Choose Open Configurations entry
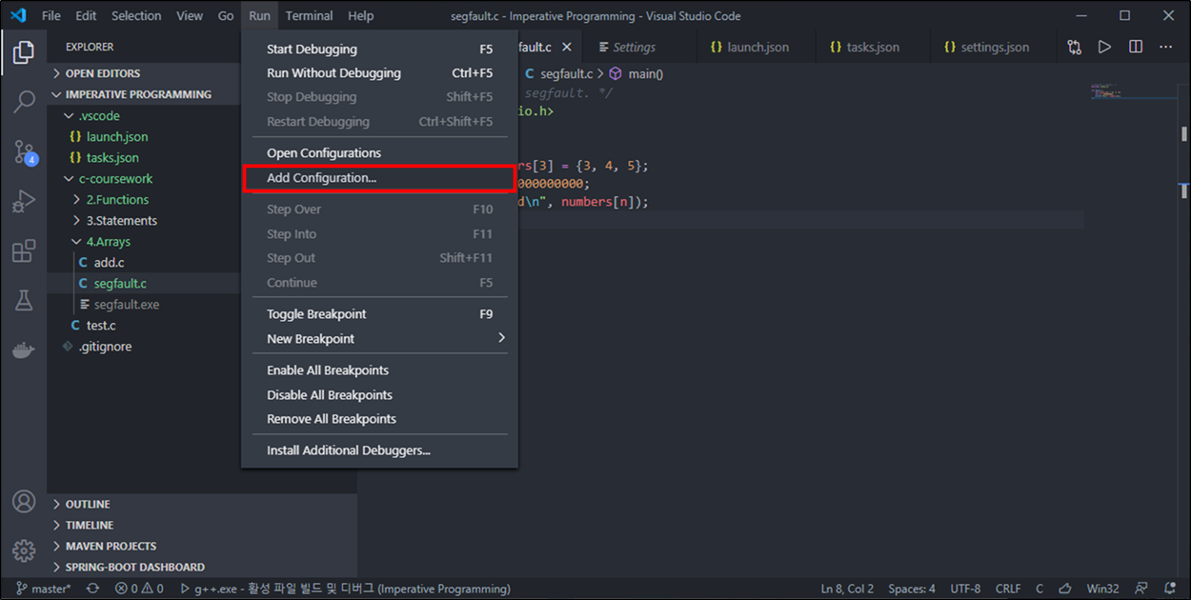1191x600 pixels. pos(379,153)
